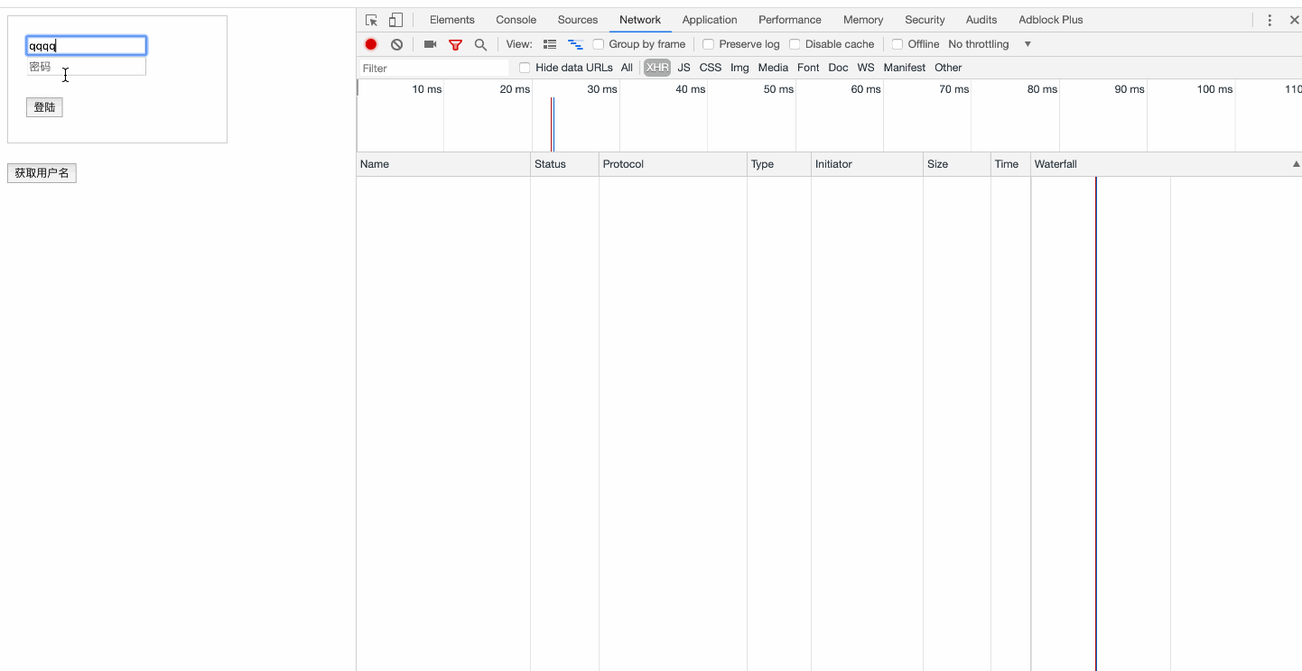
Task: Toggle the overview waterfall view icon
Action: point(575,44)
